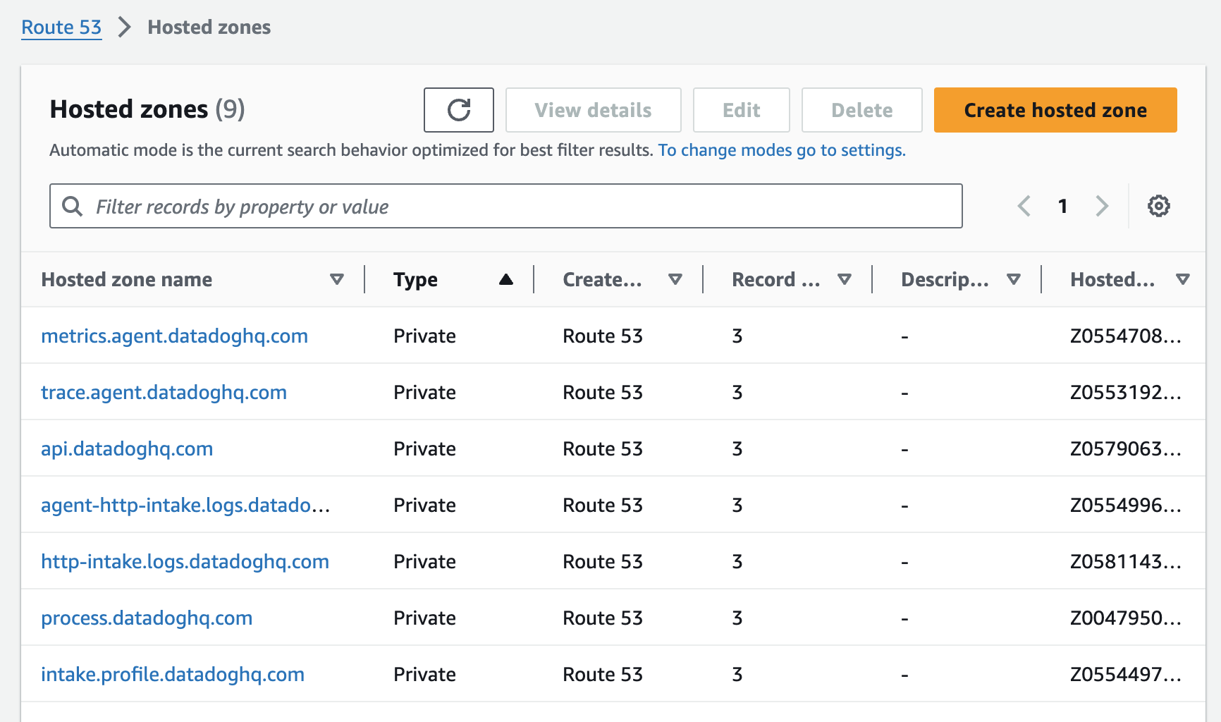Click the refresh hosted zones icon button

(x=459, y=110)
